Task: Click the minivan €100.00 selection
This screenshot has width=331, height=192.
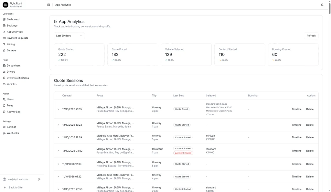Action: point(211,138)
